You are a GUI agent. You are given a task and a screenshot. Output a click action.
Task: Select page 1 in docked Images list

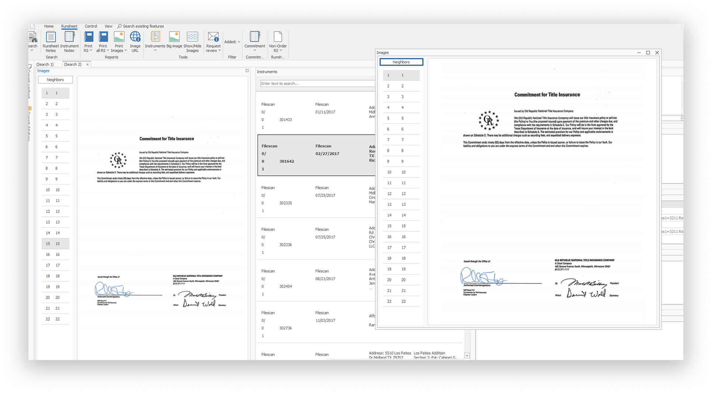point(55,93)
